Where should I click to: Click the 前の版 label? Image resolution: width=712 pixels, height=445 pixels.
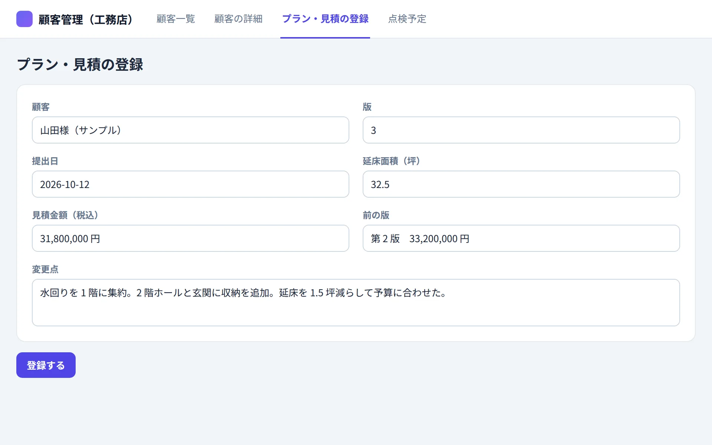click(x=376, y=215)
